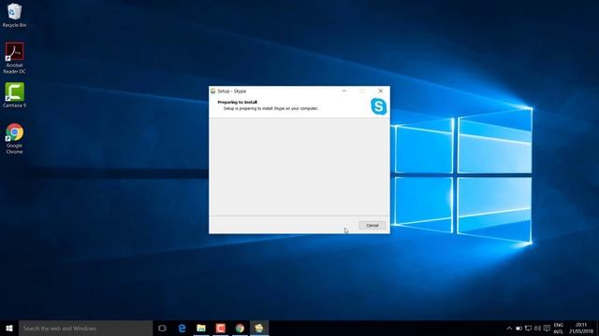Check the battery status icon
Image resolution: width=599 pixels, height=336 pixels.
click(x=519, y=328)
